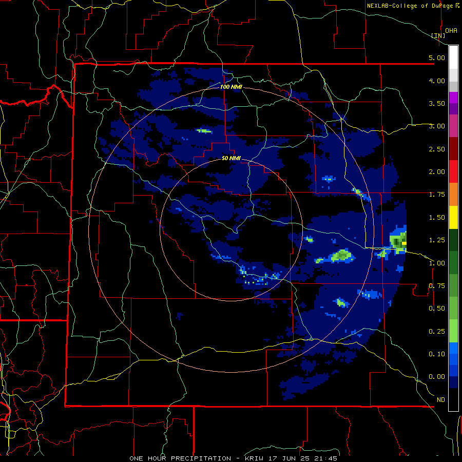The image size is (462, 462).
Task: Pick the light green swatch on the color bar
Action: (453, 331)
